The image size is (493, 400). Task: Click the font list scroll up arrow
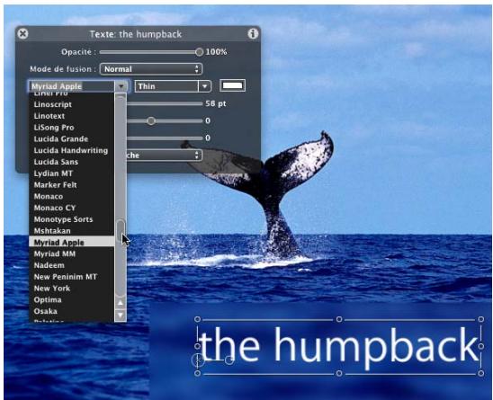[x=121, y=303]
